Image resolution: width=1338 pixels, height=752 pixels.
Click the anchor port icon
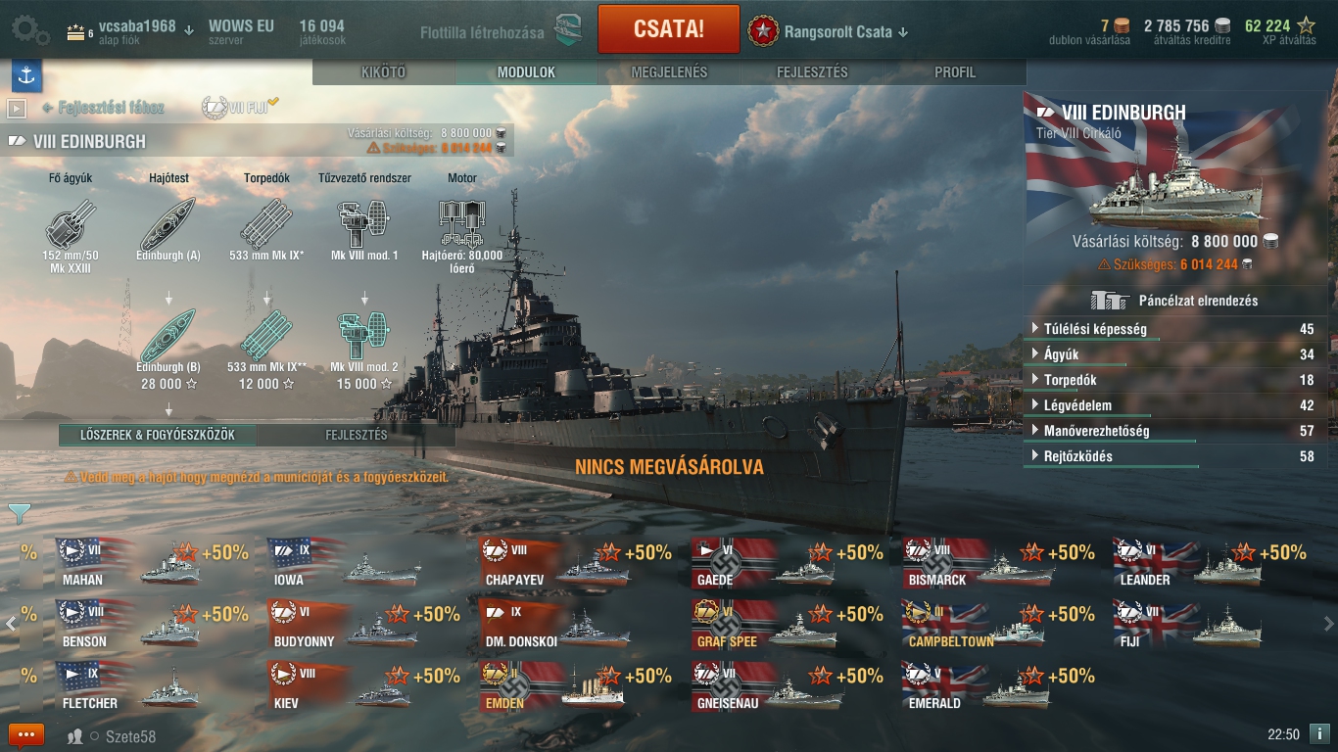coord(26,75)
